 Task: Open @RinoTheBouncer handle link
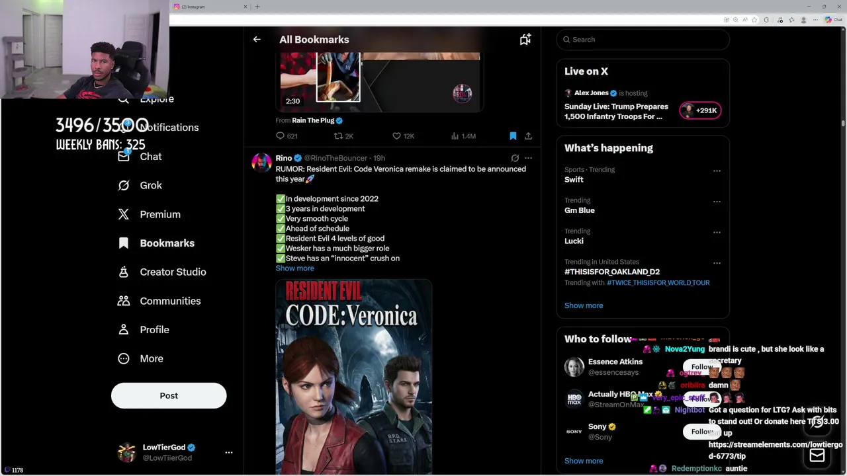[335, 158]
